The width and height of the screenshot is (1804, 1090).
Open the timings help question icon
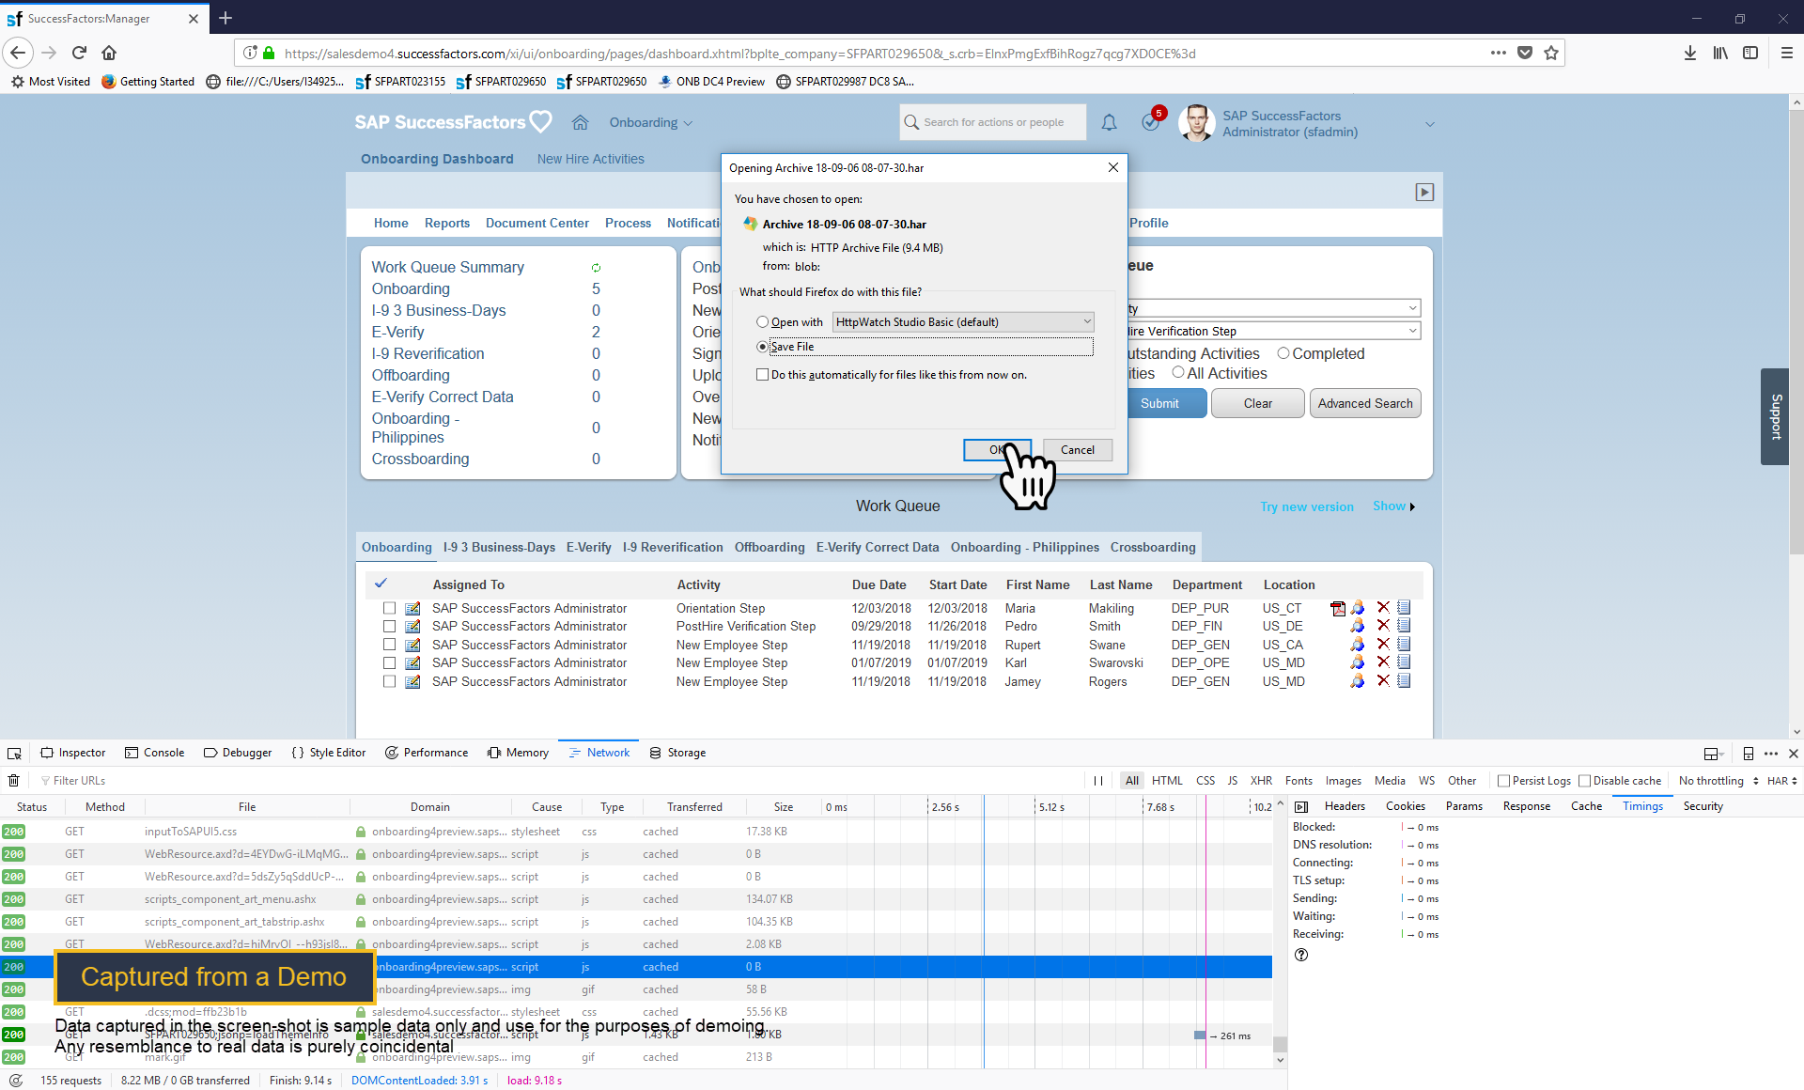tap(1301, 955)
